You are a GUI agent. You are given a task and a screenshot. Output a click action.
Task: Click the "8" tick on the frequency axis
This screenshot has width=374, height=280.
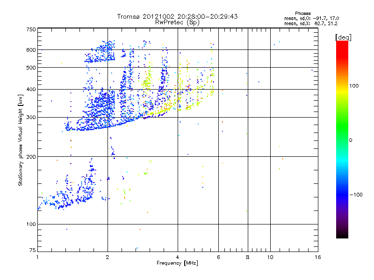click(248, 257)
